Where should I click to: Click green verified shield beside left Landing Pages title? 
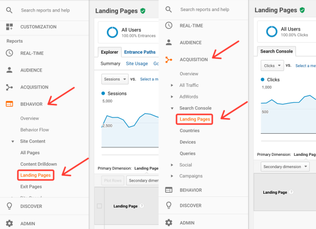(x=143, y=11)
